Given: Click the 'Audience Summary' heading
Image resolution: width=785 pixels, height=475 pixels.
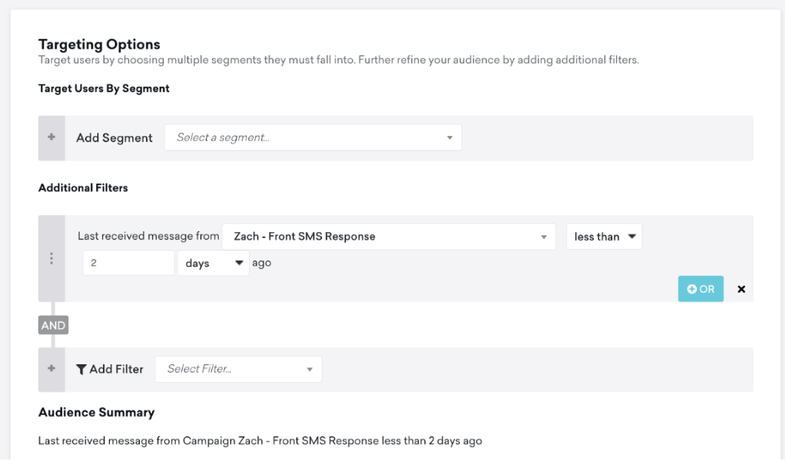Looking at the screenshot, I should [x=96, y=413].
